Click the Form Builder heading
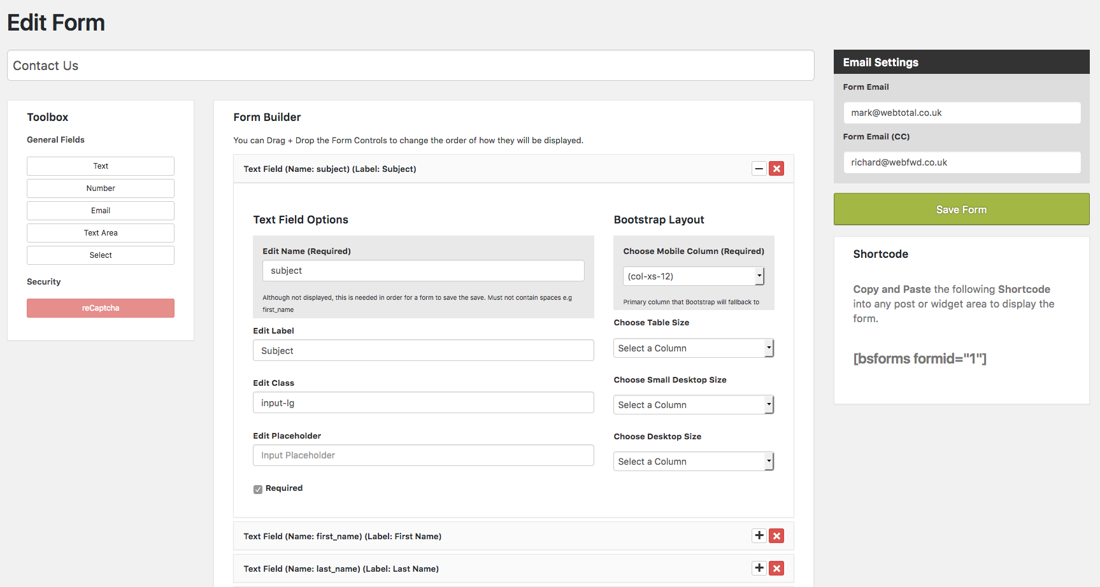 pos(267,117)
